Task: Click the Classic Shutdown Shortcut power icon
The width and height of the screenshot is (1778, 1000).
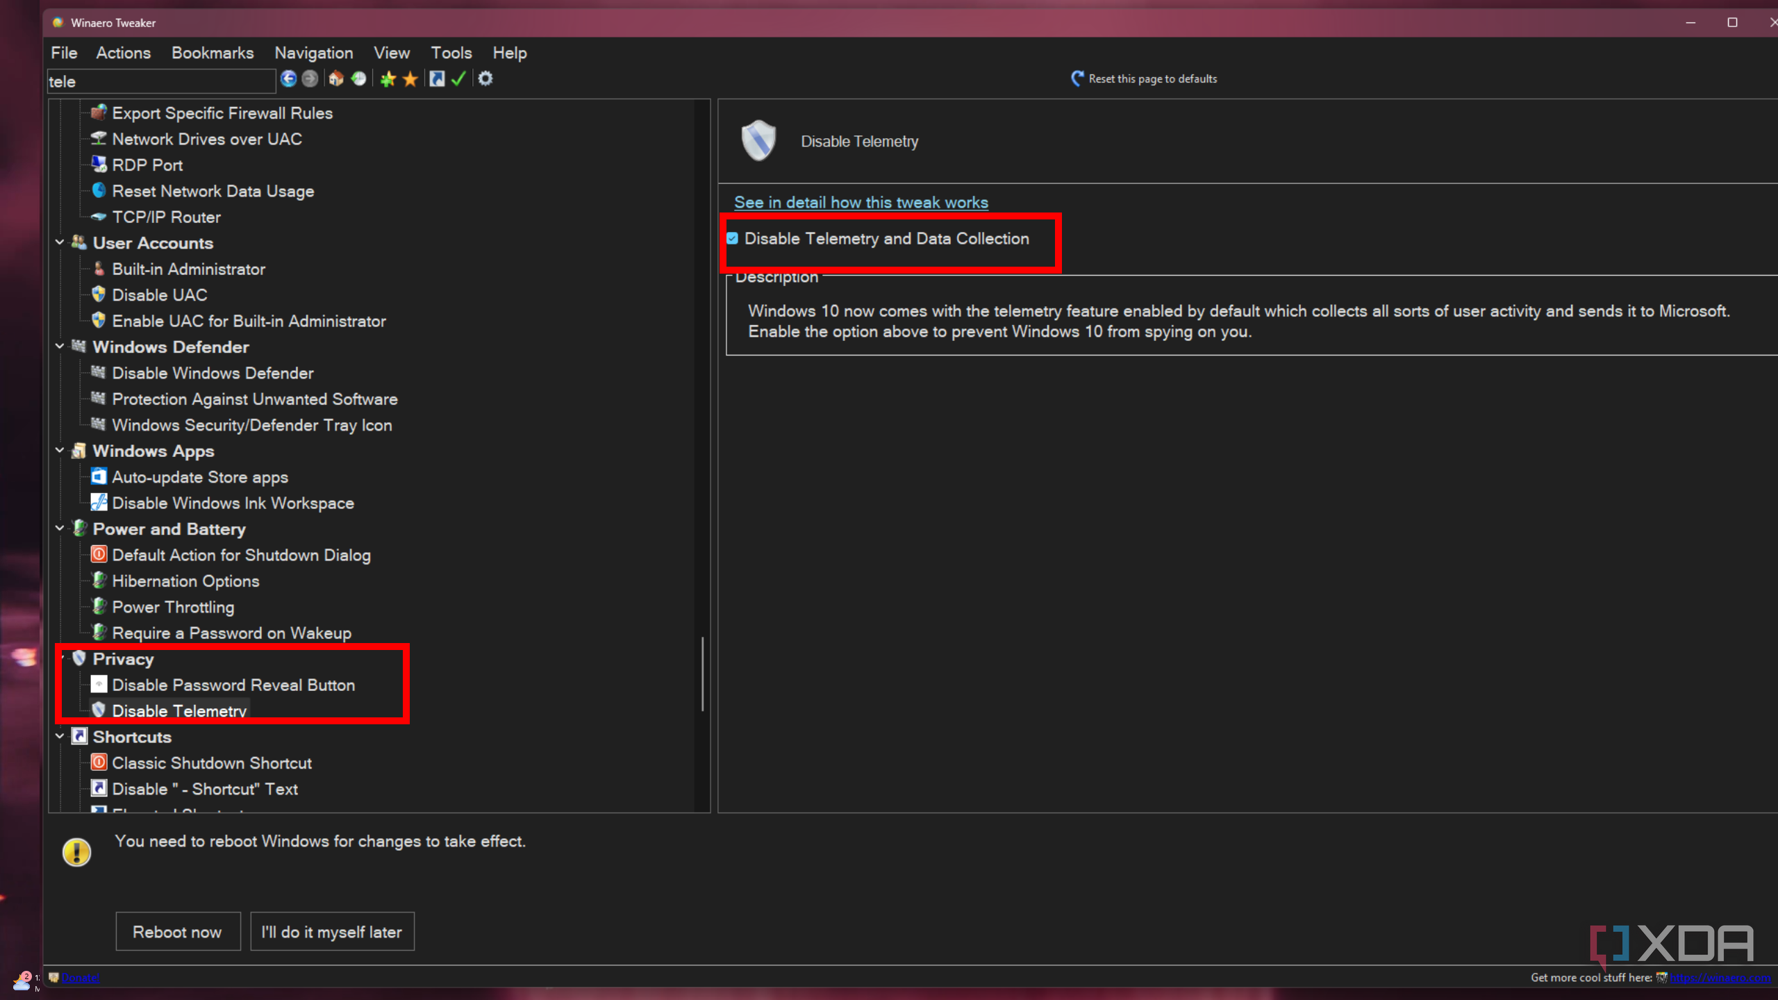Action: click(99, 762)
